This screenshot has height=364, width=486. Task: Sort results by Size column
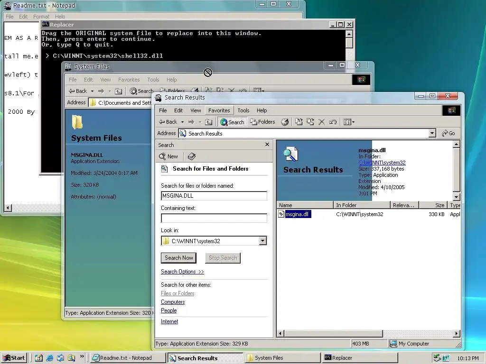coord(433,205)
